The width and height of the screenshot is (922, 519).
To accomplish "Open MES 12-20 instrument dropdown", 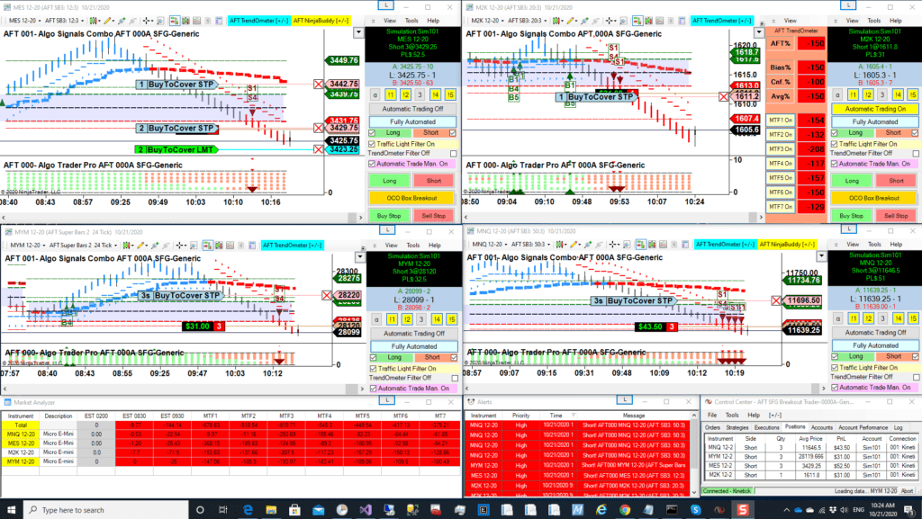I will pos(24,21).
